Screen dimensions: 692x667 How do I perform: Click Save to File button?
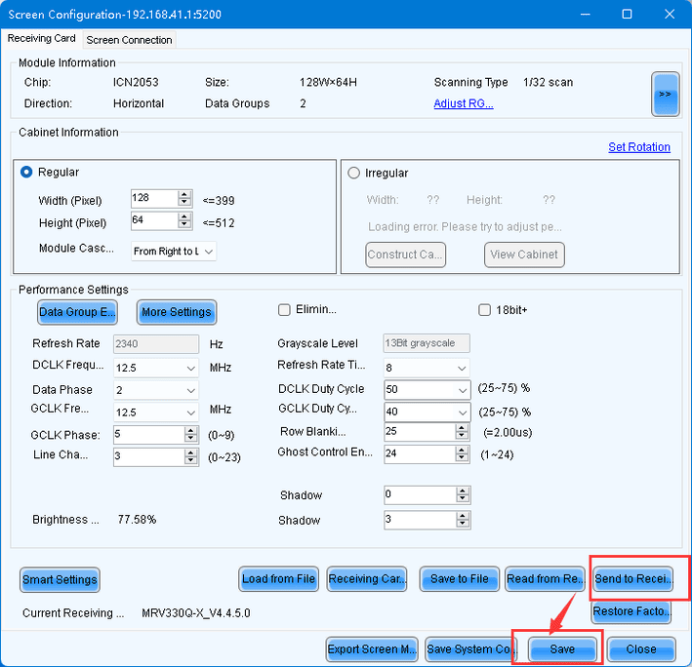[460, 579]
